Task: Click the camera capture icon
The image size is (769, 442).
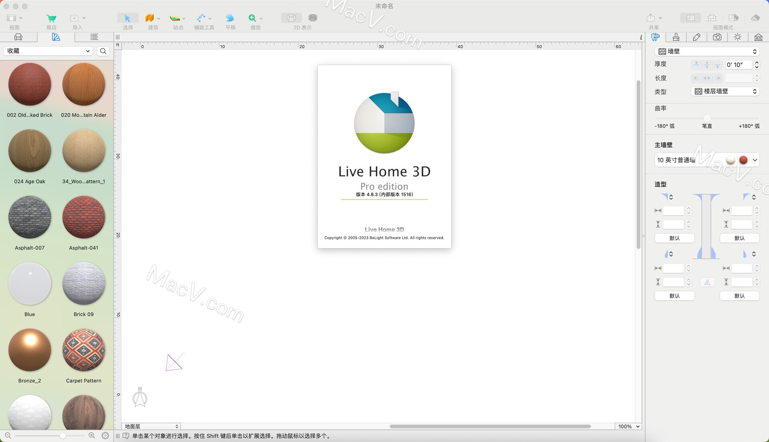Action: click(717, 36)
